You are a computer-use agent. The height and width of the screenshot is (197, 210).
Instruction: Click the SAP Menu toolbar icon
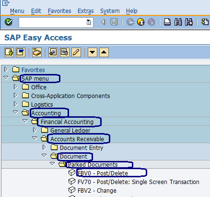pyautogui.click(x=21, y=52)
